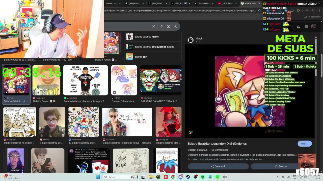Click the system tray microphone icon

tap(283, 177)
